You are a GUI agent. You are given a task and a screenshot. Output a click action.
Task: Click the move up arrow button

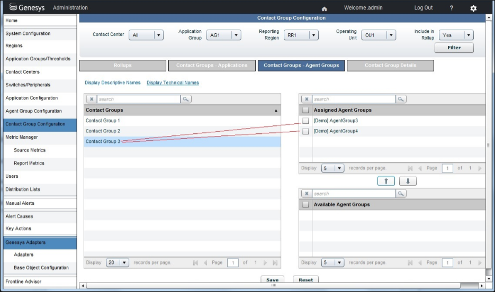click(386, 181)
